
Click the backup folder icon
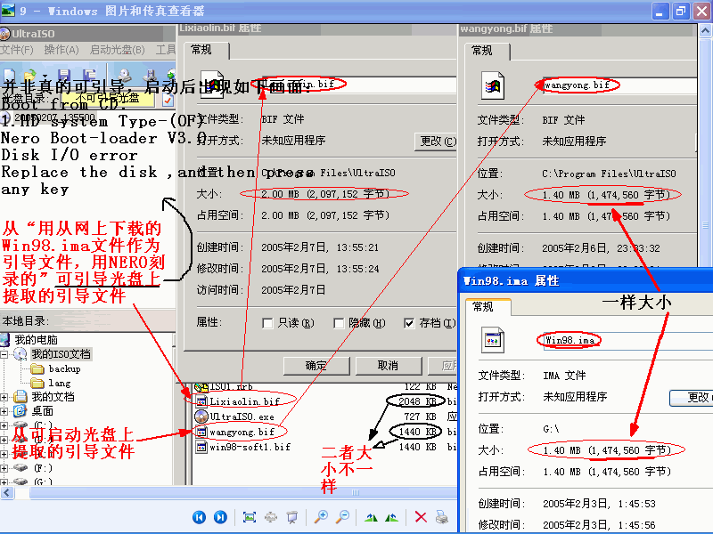tap(37, 368)
